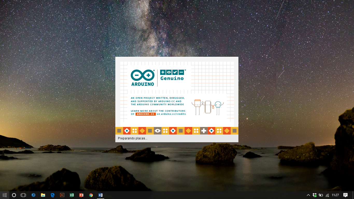Switch to the running Word window
The height and width of the screenshot is (199, 354).
click(101, 195)
